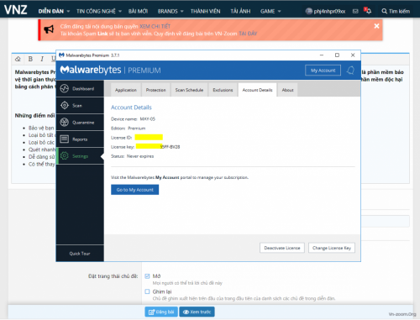Switch to the Exclusions tab
Image resolution: width=420 pixels, height=320 pixels.
(x=223, y=90)
